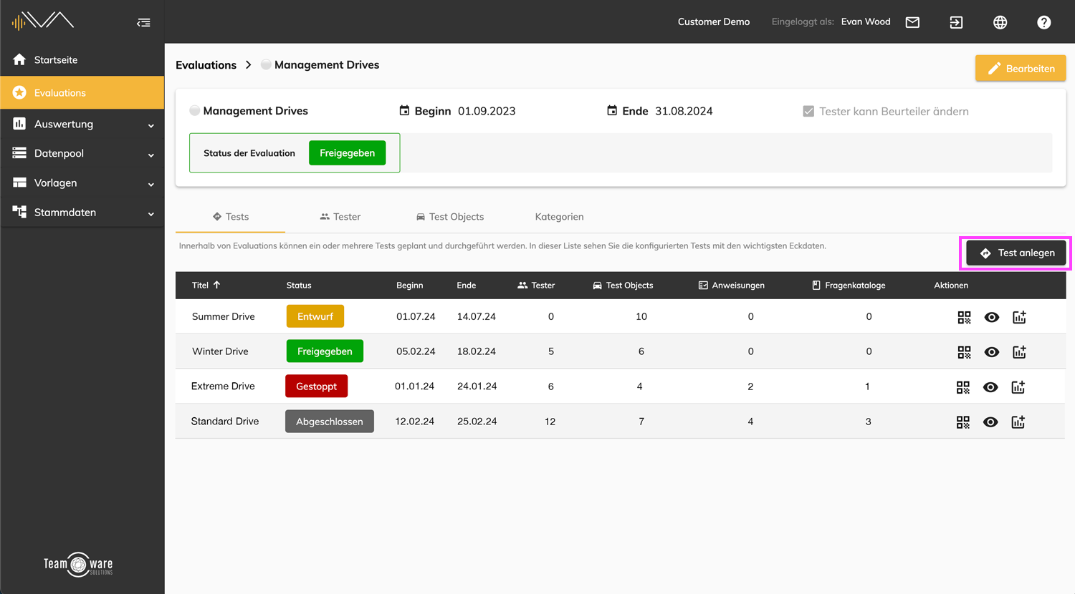The image size is (1075, 594).
Task: Click the Gestoppt status badge
Action: [x=316, y=386]
